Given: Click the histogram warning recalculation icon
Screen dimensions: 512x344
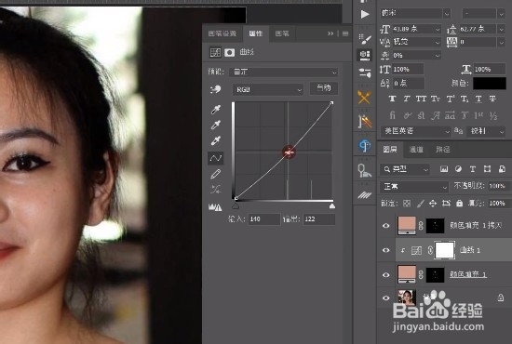Looking at the screenshot, I should coord(215,206).
